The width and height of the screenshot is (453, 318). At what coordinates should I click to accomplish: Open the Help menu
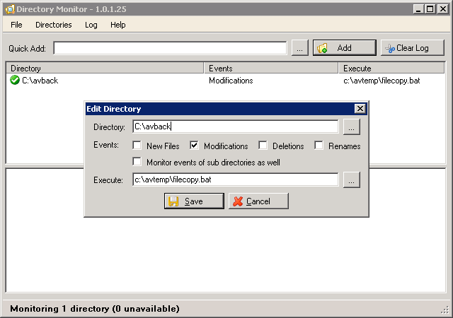tap(118, 25)
